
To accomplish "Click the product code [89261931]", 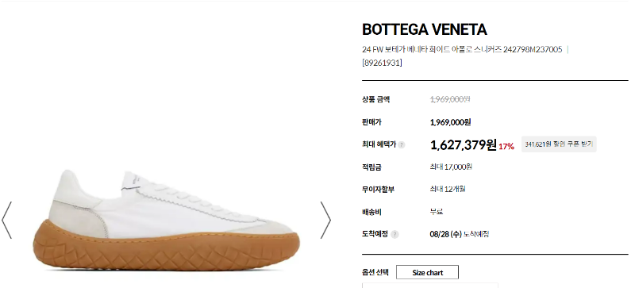I will (x=382, y=63).
